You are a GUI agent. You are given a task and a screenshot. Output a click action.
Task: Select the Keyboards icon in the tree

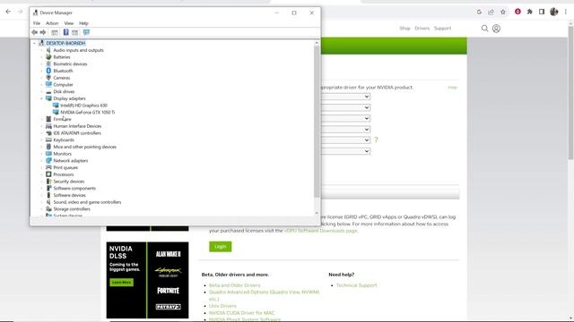tap(48, 140)
